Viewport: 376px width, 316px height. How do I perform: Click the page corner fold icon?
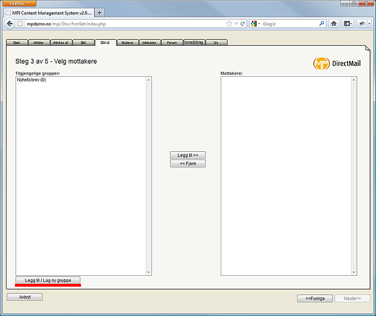pos(367,48)
